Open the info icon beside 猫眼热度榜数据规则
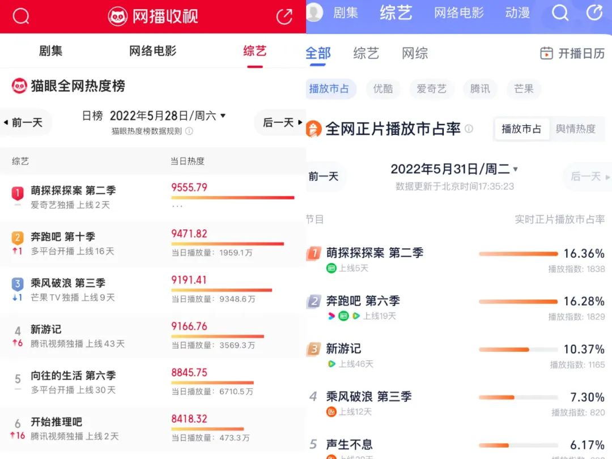 (x=189, y=131)
